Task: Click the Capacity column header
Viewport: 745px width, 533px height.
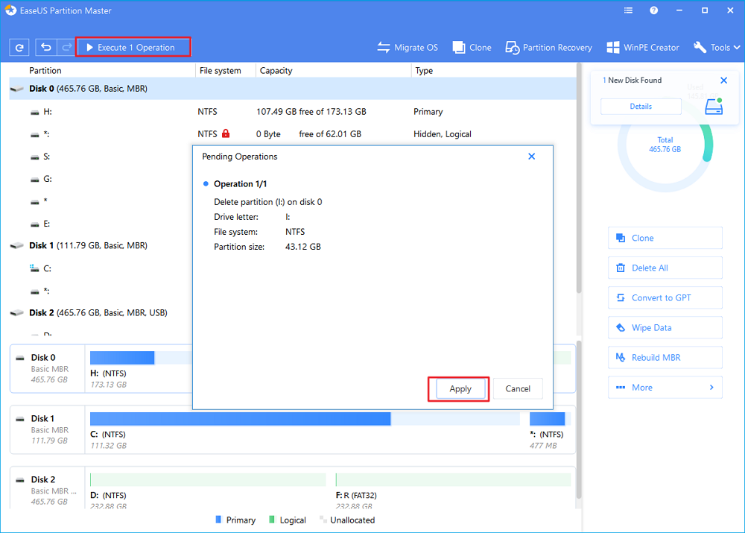Action: [276, 70]
